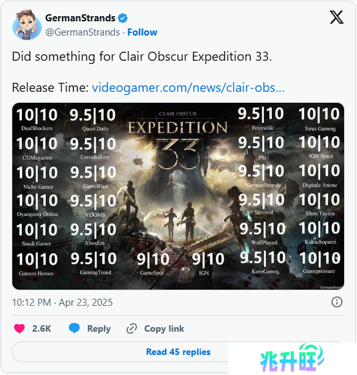The height and width of the screenshot is (375, 357).
Task: Click the blue reply bubble icon
Action: click(x=74, y=328)
